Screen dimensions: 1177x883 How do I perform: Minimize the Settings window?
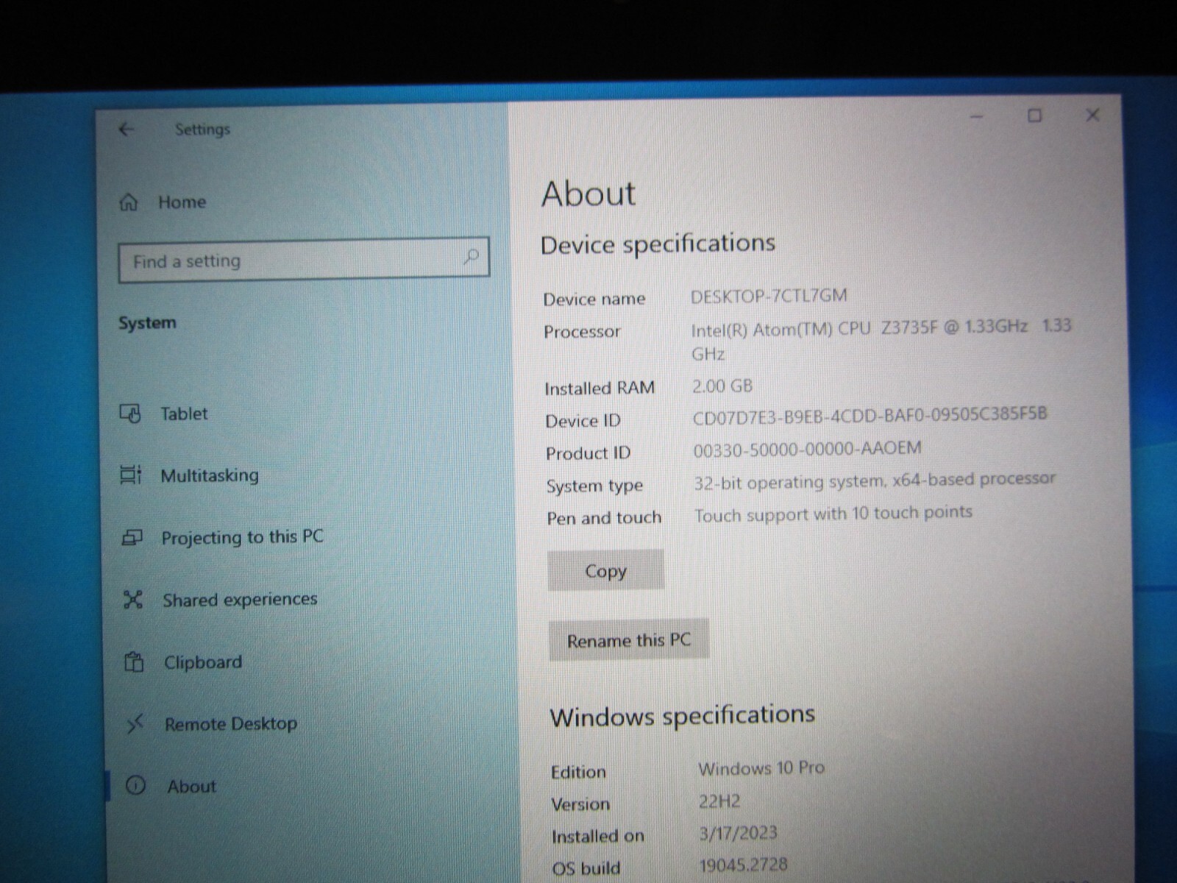tap(977, 116)
